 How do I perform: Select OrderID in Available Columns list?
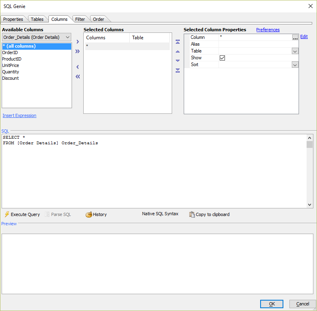pyautogui.click(x=37, y=53)
